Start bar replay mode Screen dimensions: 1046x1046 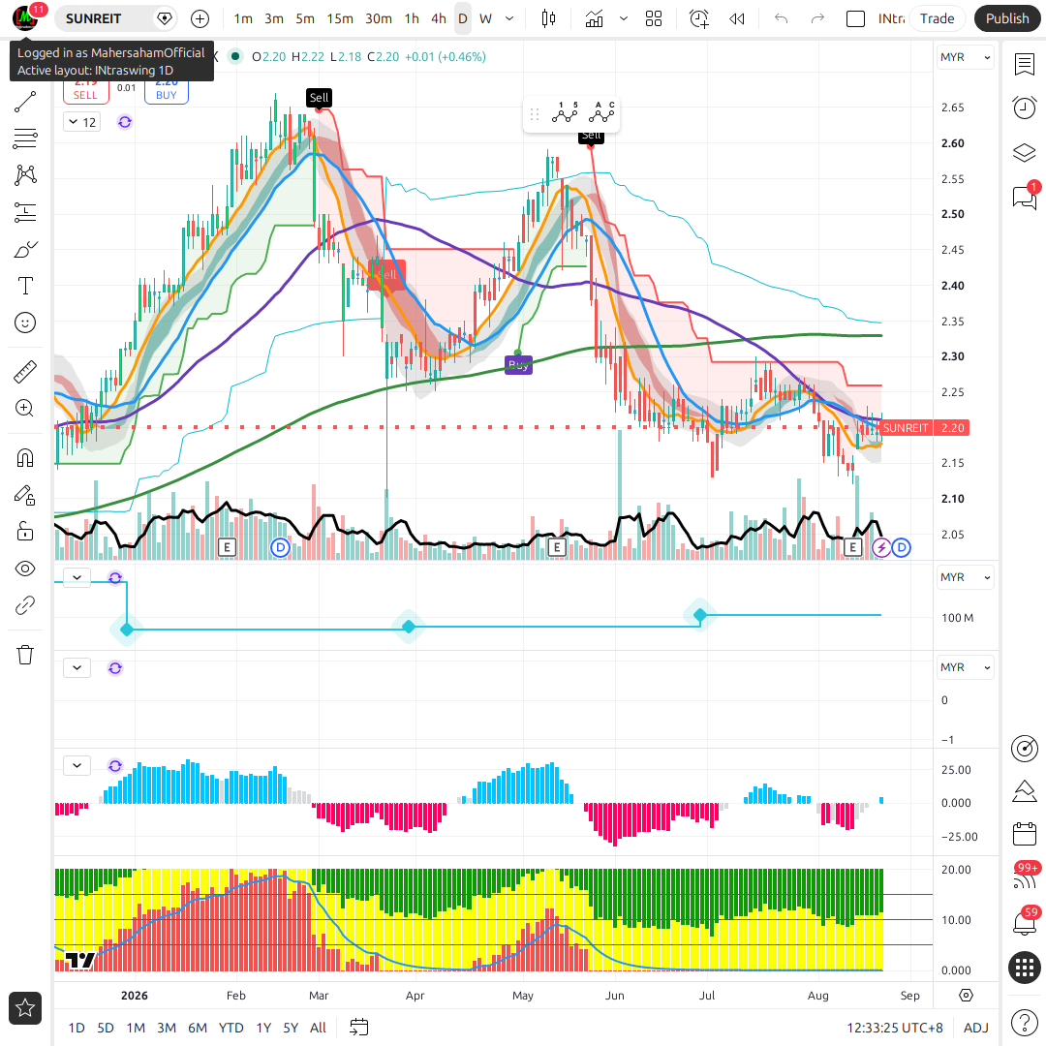736,18
